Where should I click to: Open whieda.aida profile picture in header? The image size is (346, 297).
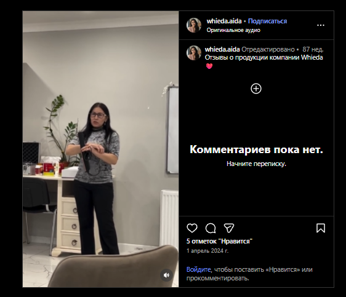(194, 25)
